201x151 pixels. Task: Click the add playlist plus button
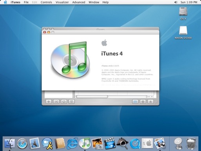[x=49, y=102]
